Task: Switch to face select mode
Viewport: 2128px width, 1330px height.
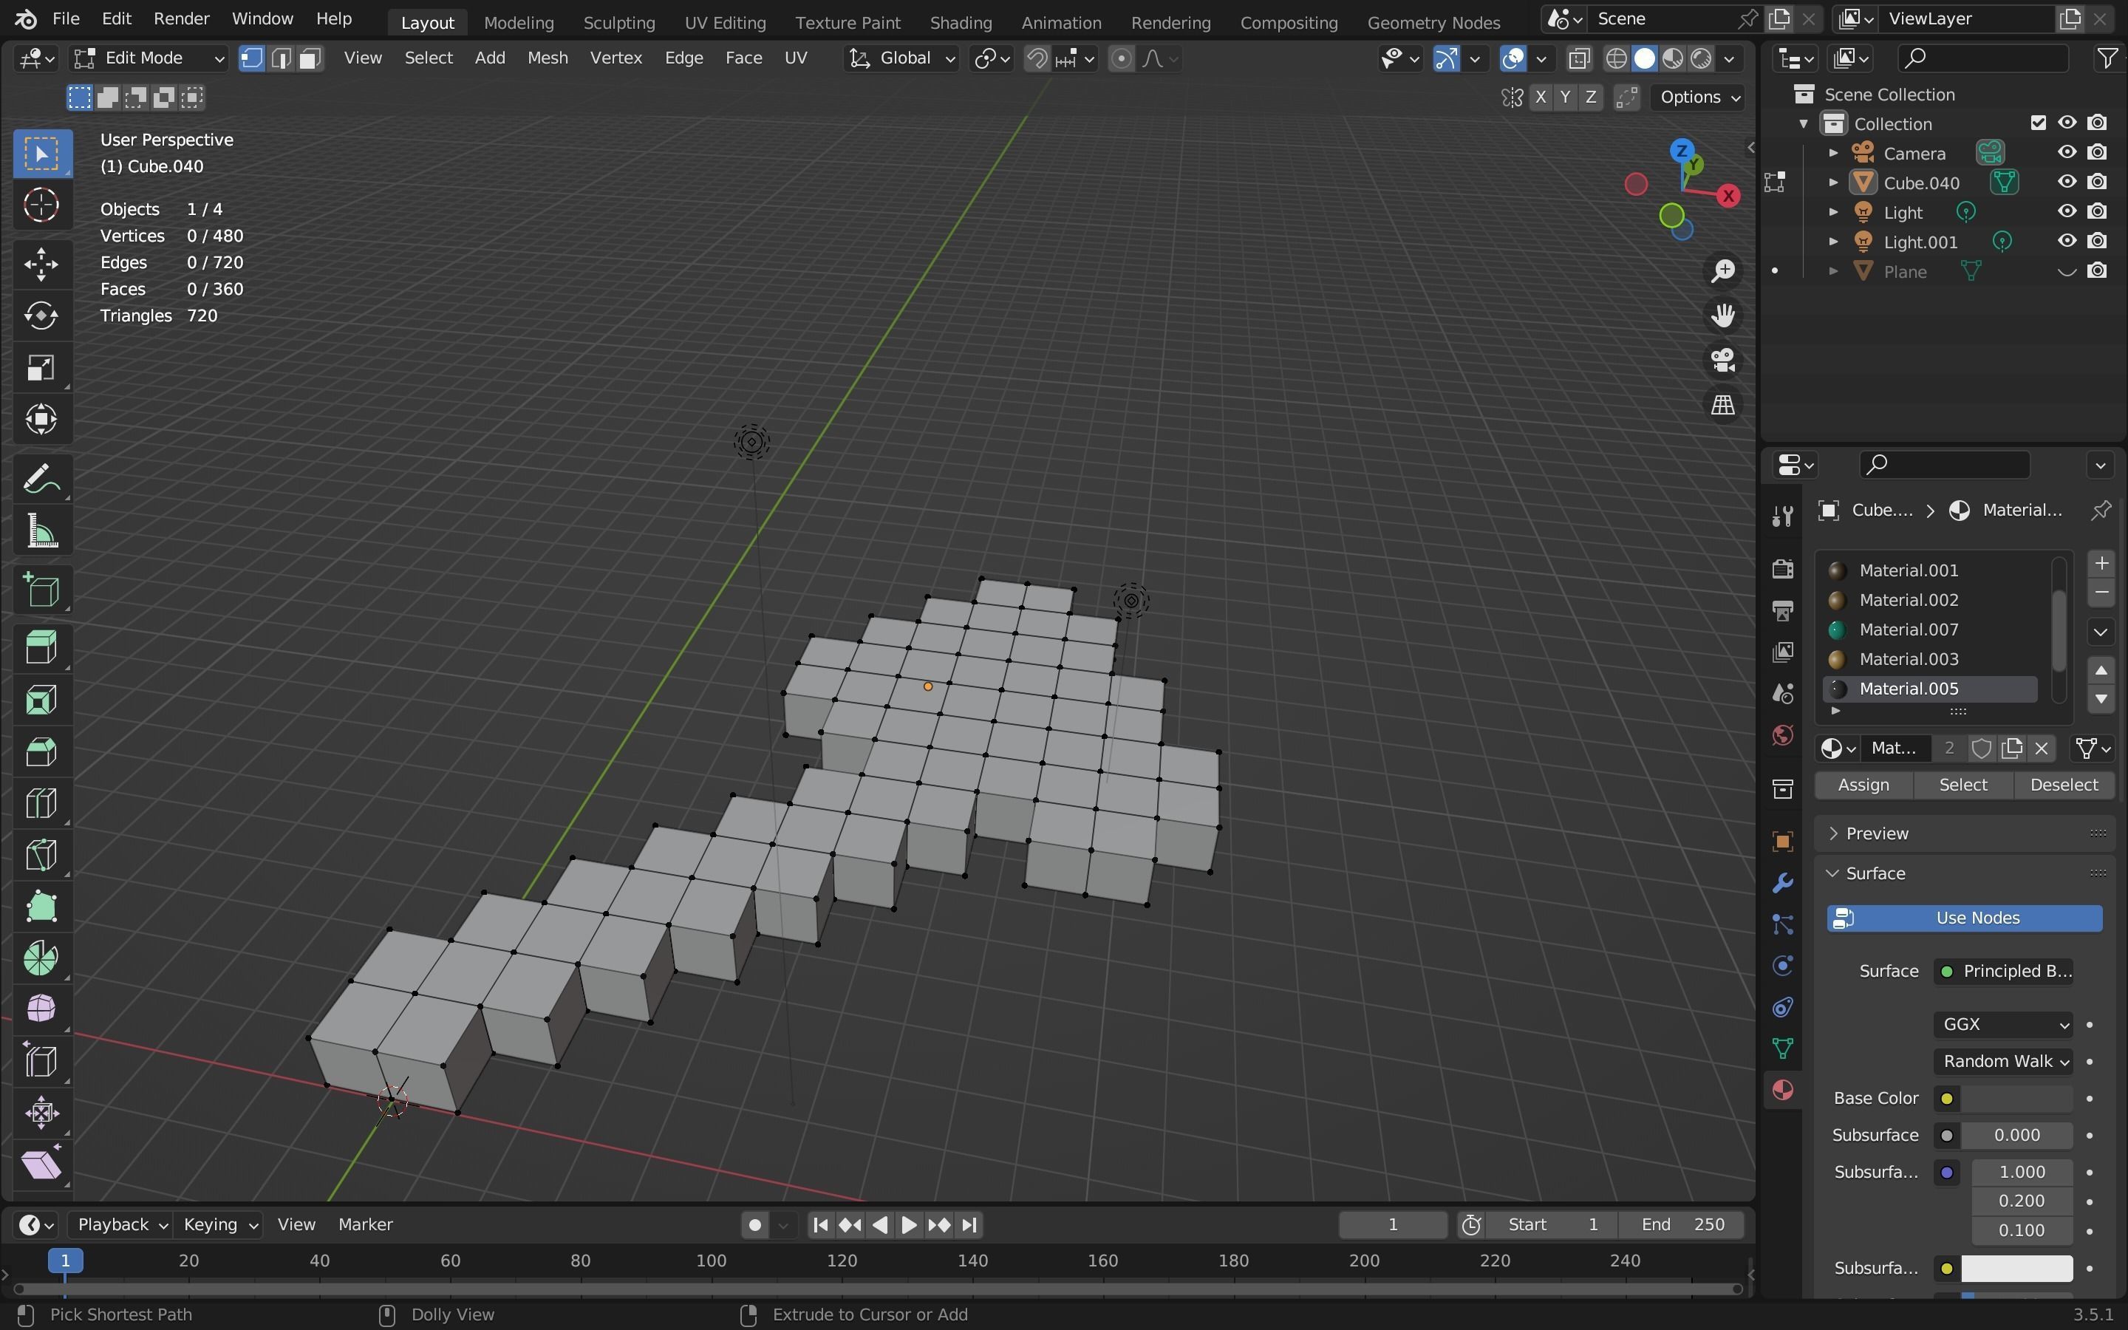Action: pos(310,58)
